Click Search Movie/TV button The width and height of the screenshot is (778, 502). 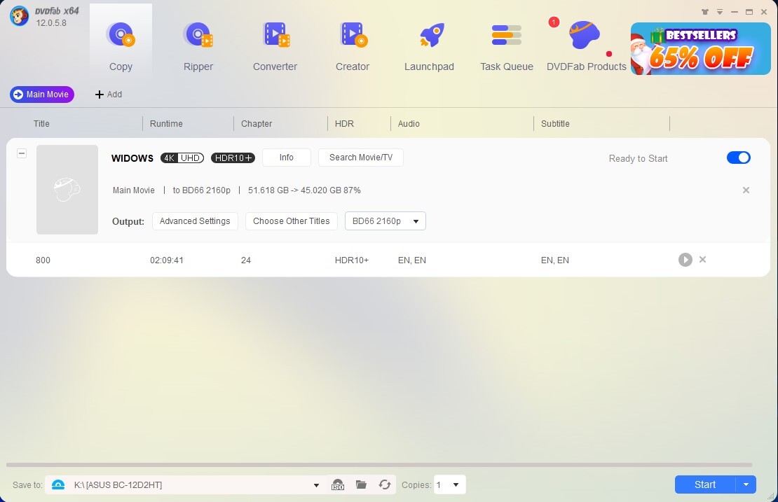(361, 158)
